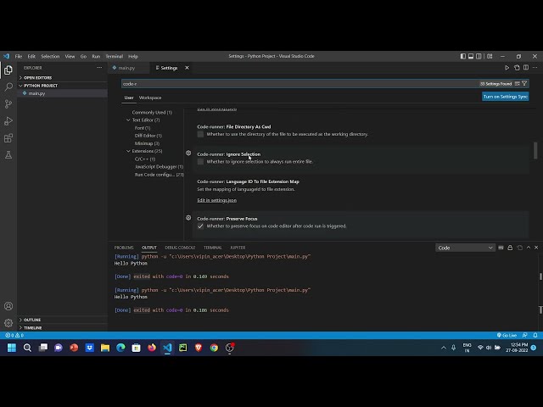Click the Run Code play icon
Viewport: 543px width, 407px height.
coord(507,68)
